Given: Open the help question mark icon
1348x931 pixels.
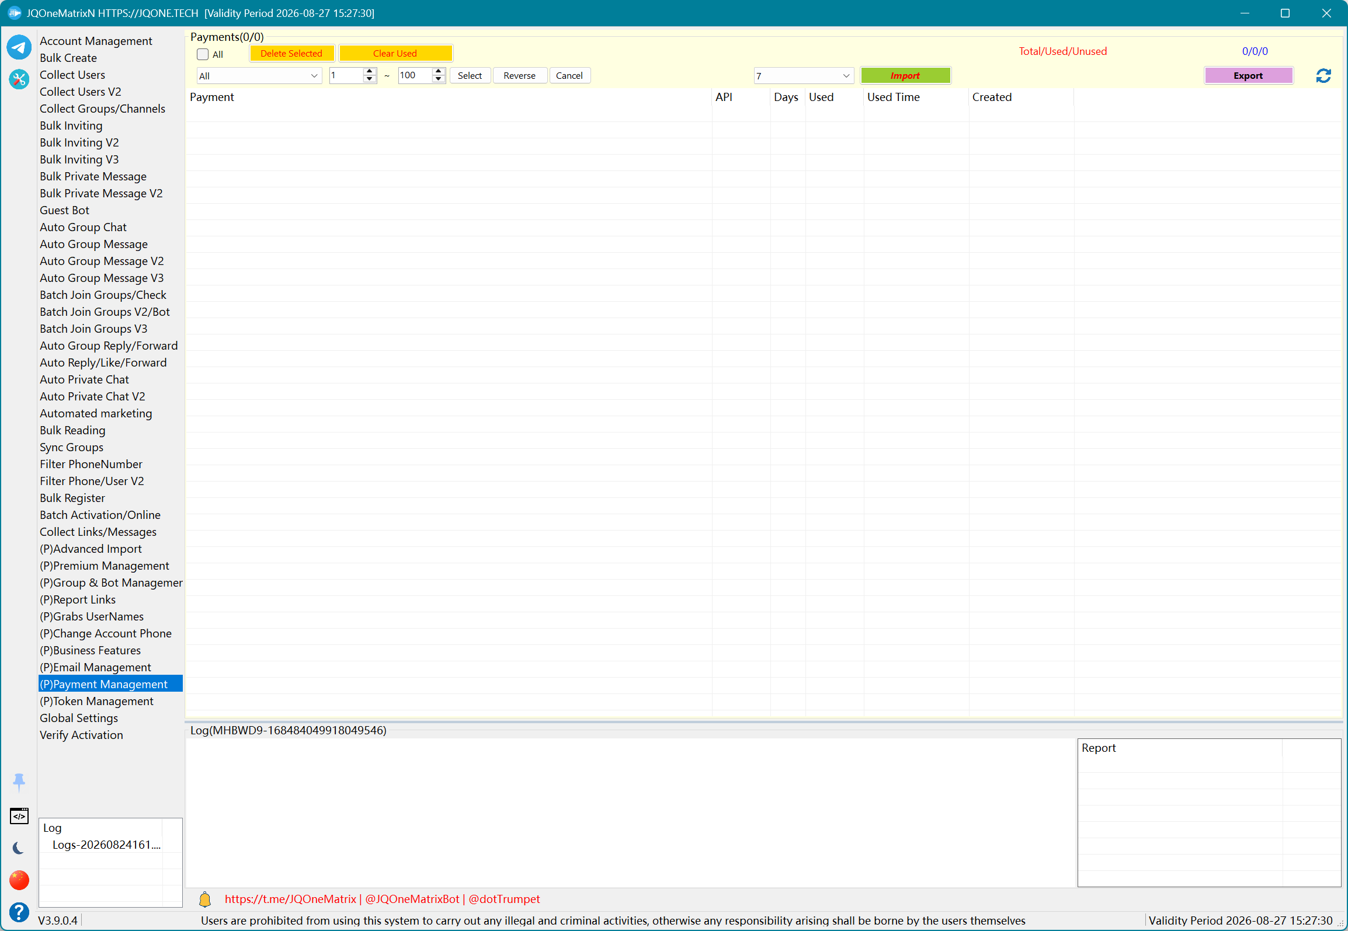Looking at the screenshot, I should click(x=19, y=912).
